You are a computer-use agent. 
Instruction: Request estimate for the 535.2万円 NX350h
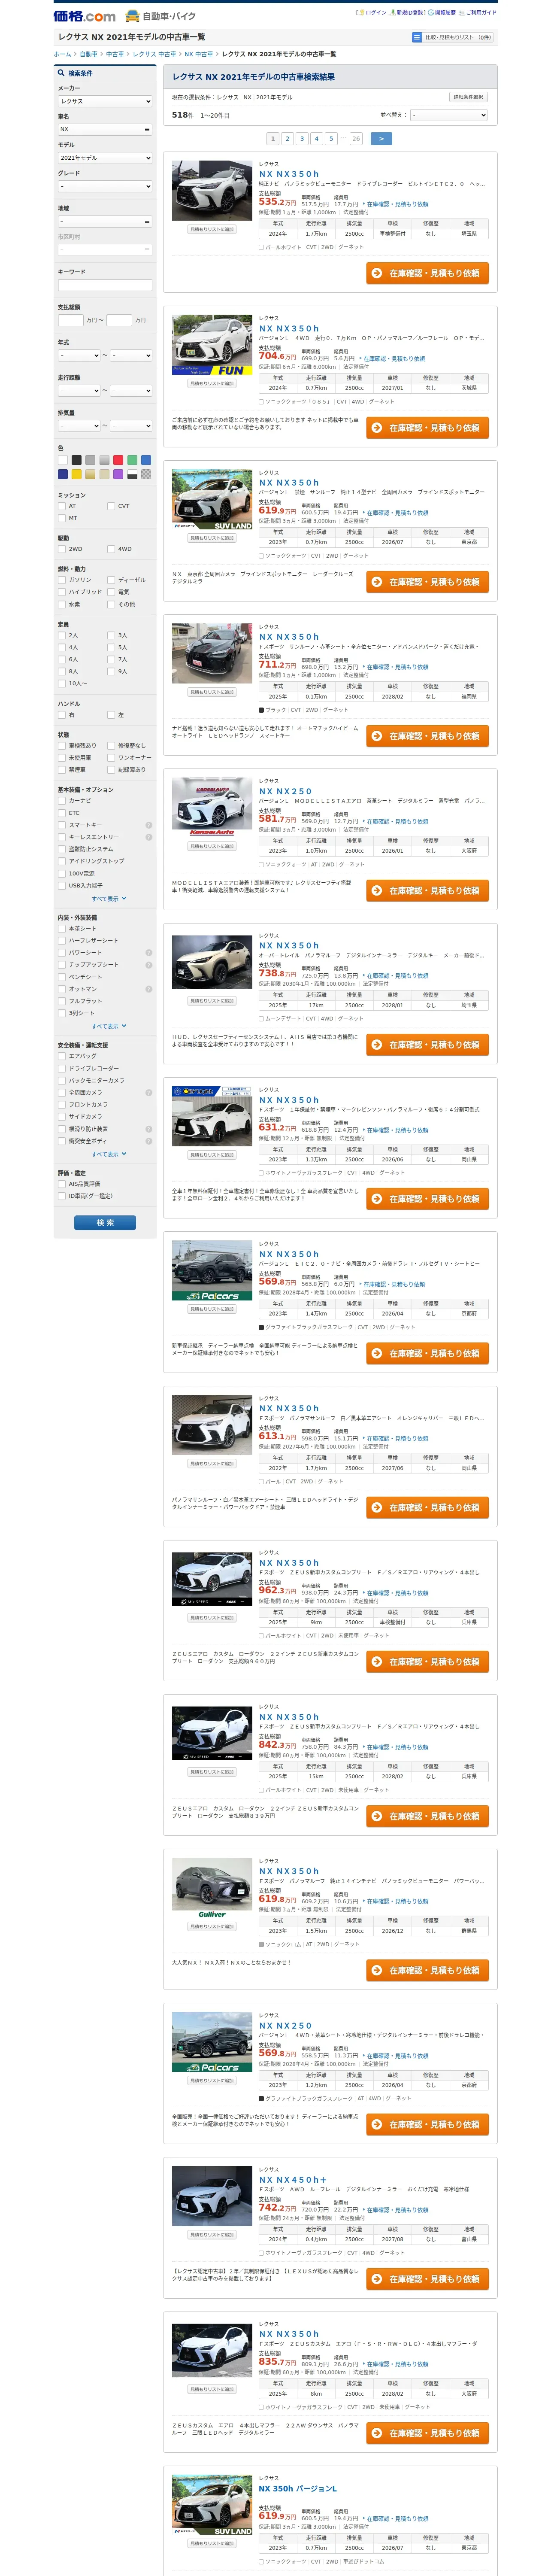click(427, 273)
